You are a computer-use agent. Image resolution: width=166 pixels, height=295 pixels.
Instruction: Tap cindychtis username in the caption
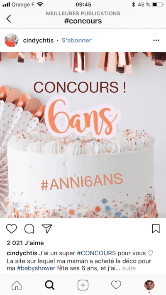coord(22,253)
